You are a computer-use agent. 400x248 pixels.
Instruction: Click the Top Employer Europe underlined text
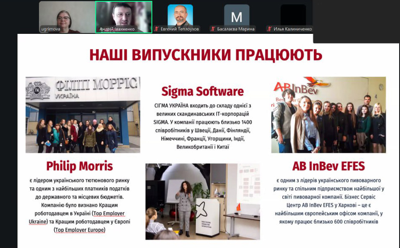pyautogui.click(x=80, y=230)
